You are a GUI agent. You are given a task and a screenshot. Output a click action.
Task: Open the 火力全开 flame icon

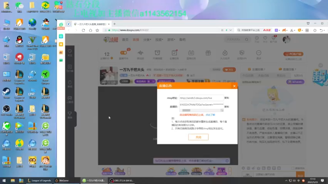[x=225, y=53]
